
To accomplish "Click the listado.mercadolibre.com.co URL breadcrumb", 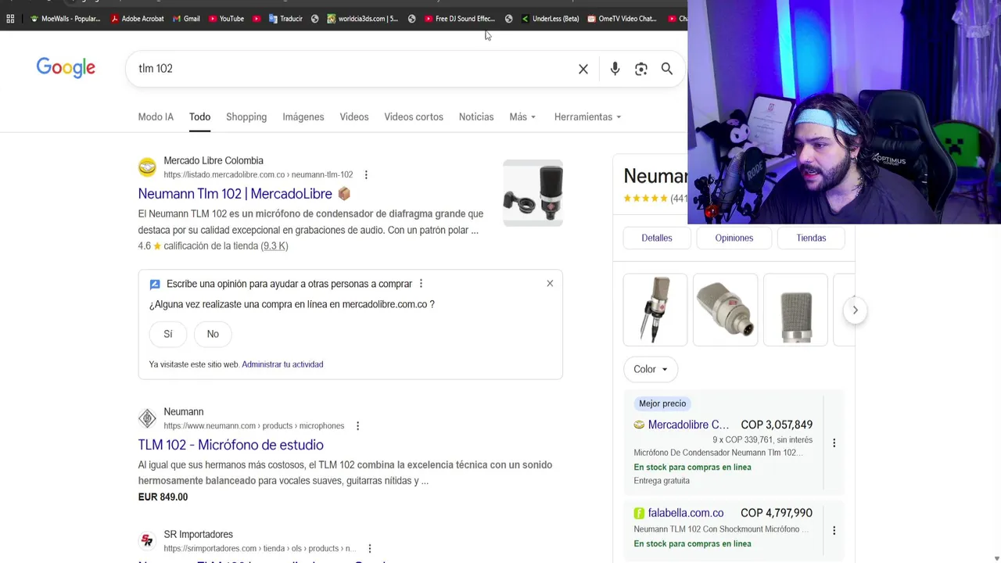I will click(x=258, y=174).
